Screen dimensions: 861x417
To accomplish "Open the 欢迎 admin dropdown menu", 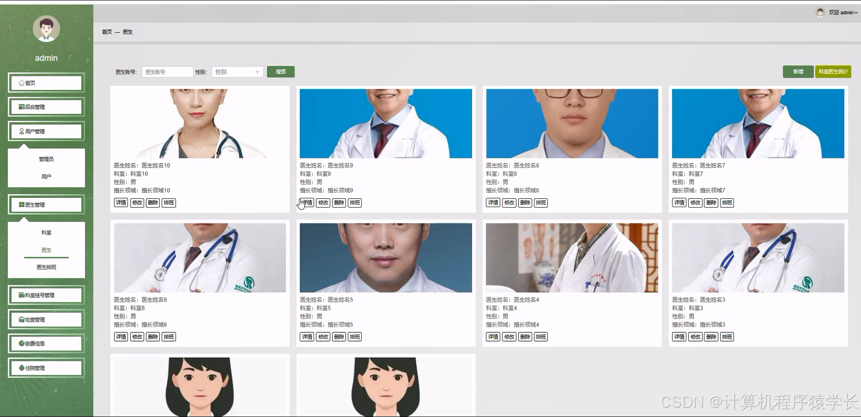I will [843, 12].
